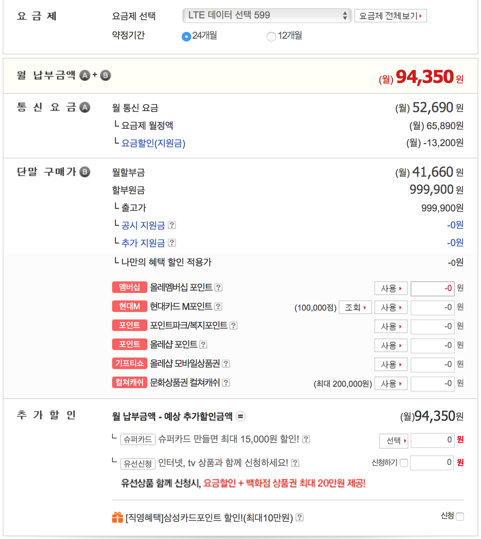Click help icon beside 문화상품권 컬쳐캐쉬

point(226,383)
